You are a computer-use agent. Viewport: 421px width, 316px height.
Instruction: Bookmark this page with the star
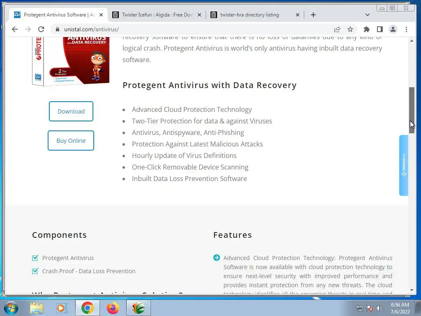point(350,29)
